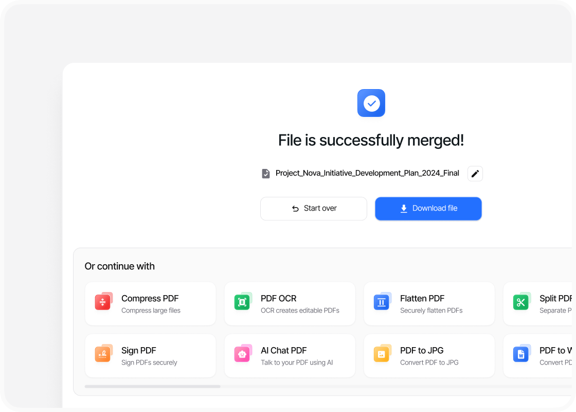Click the merged file document icon
Image resolution: width=576 pixels, height=412 pixels.
coord(265,173)
